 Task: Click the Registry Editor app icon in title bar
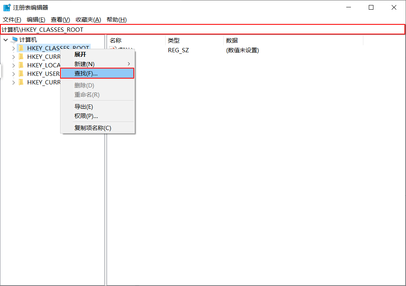pyautogui.click(x=7, y=7)
